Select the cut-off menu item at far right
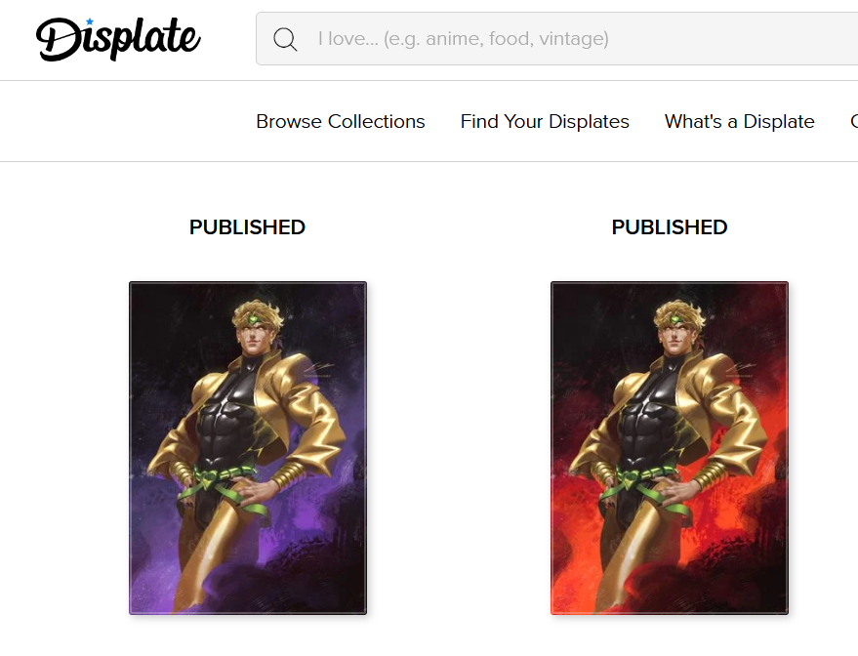This screenshot has height=656, width=858. (854, 121)
